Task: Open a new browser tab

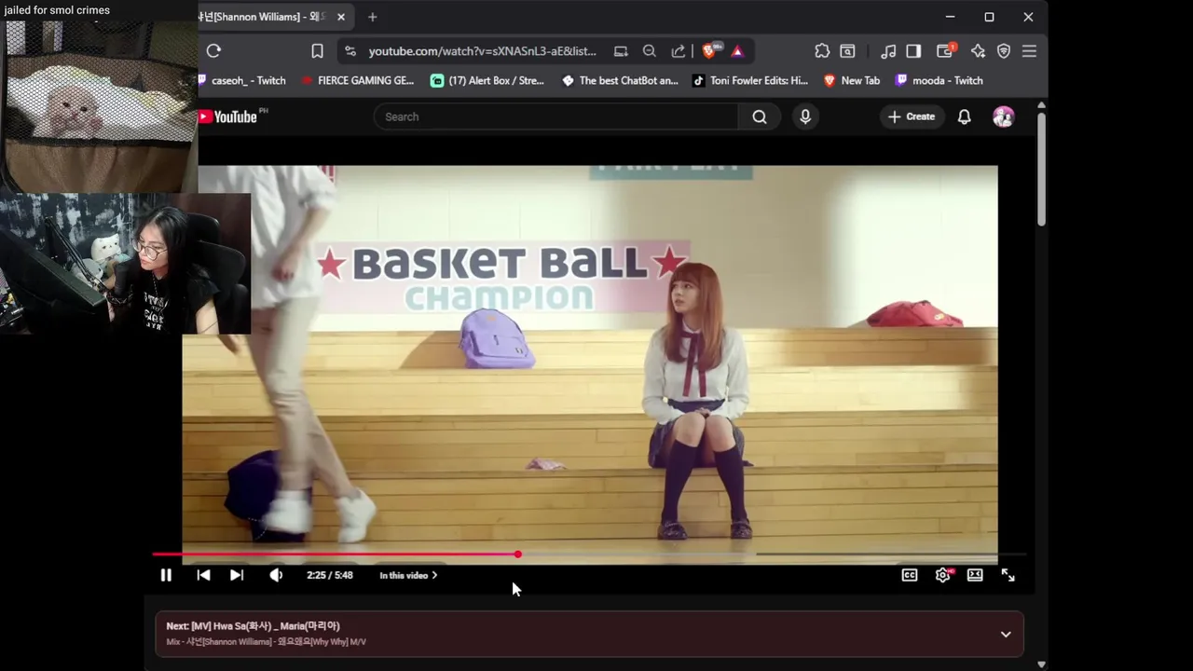Action: coord(373,17)
